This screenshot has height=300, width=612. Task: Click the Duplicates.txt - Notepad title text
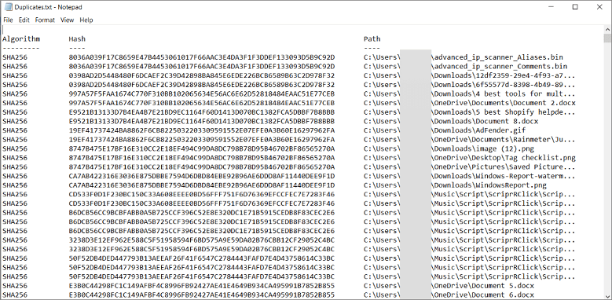click(x=49, y=7)
